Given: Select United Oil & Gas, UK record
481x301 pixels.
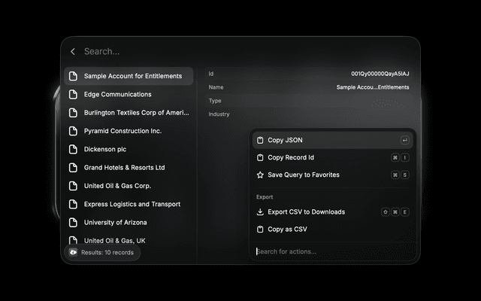Looking at the screenshot, I should [129, 241].
